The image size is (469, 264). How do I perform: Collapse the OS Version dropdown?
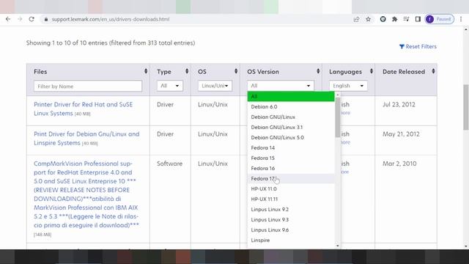[281, 86]
